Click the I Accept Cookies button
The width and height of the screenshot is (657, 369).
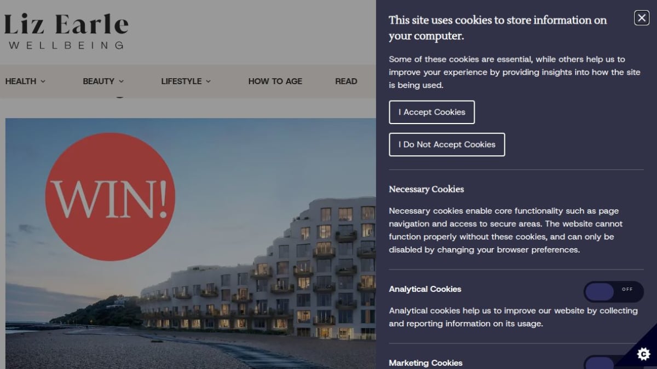point(432,112)
